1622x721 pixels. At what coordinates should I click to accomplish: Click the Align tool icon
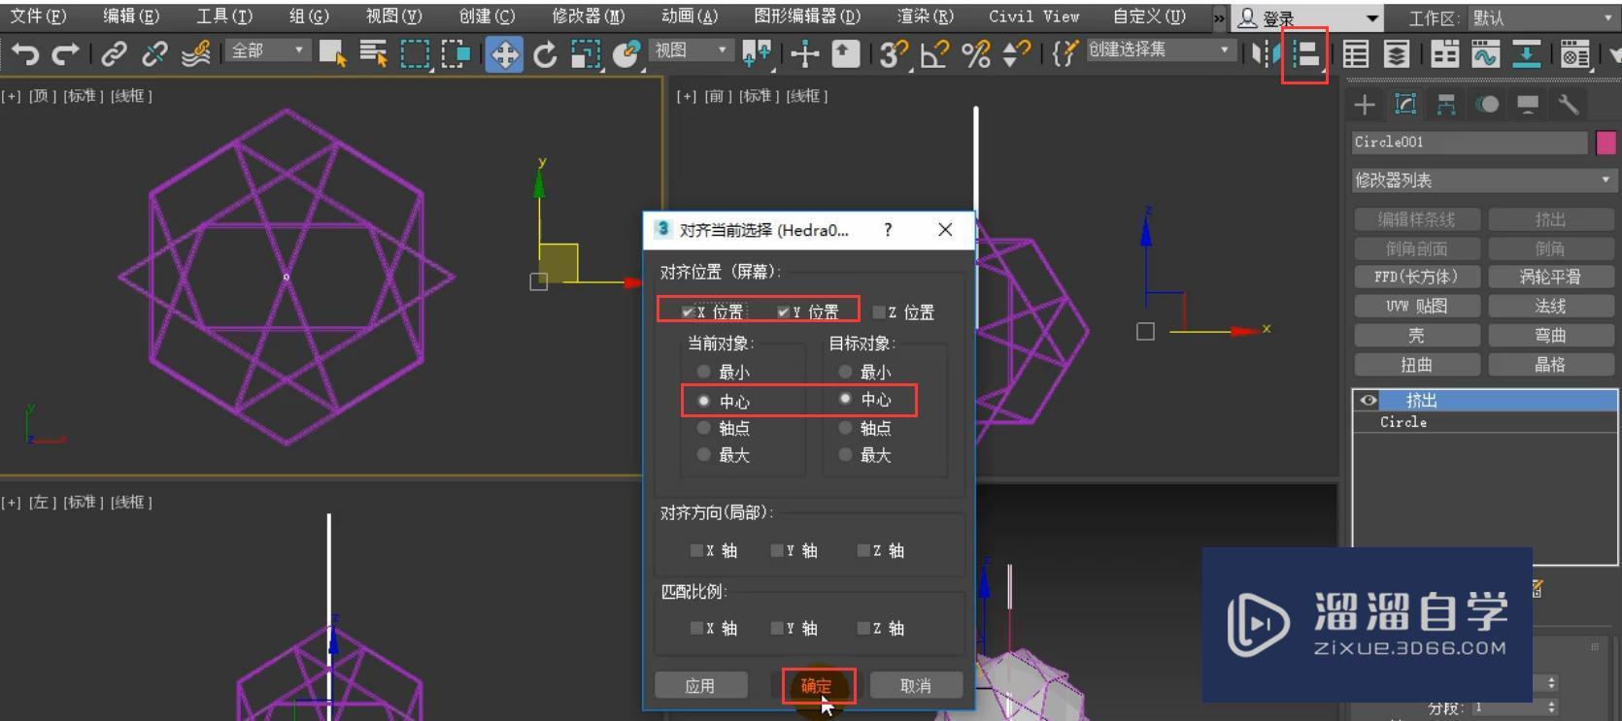tap(1306, 54)
